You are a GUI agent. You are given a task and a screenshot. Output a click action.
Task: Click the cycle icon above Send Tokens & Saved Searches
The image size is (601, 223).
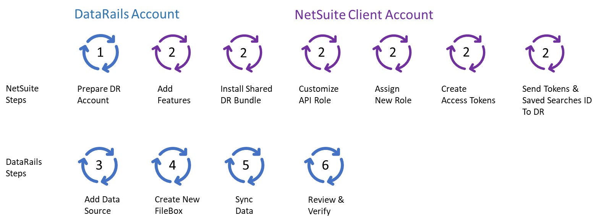coord(545,53)
